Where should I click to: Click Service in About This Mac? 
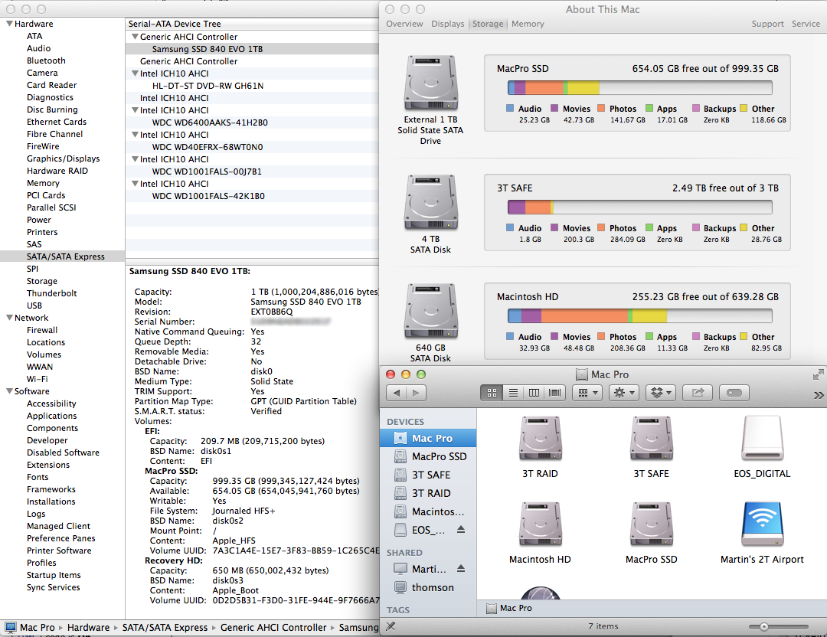pos(806,24)
